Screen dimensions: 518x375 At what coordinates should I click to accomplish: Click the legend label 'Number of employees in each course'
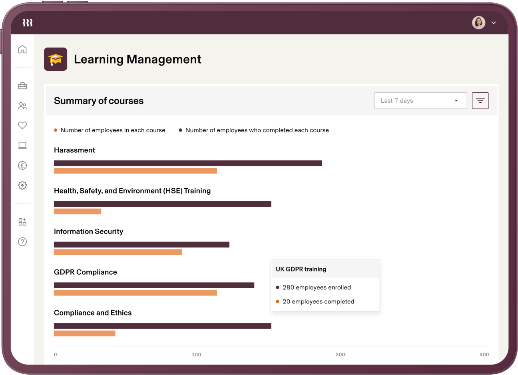[113, 130]
